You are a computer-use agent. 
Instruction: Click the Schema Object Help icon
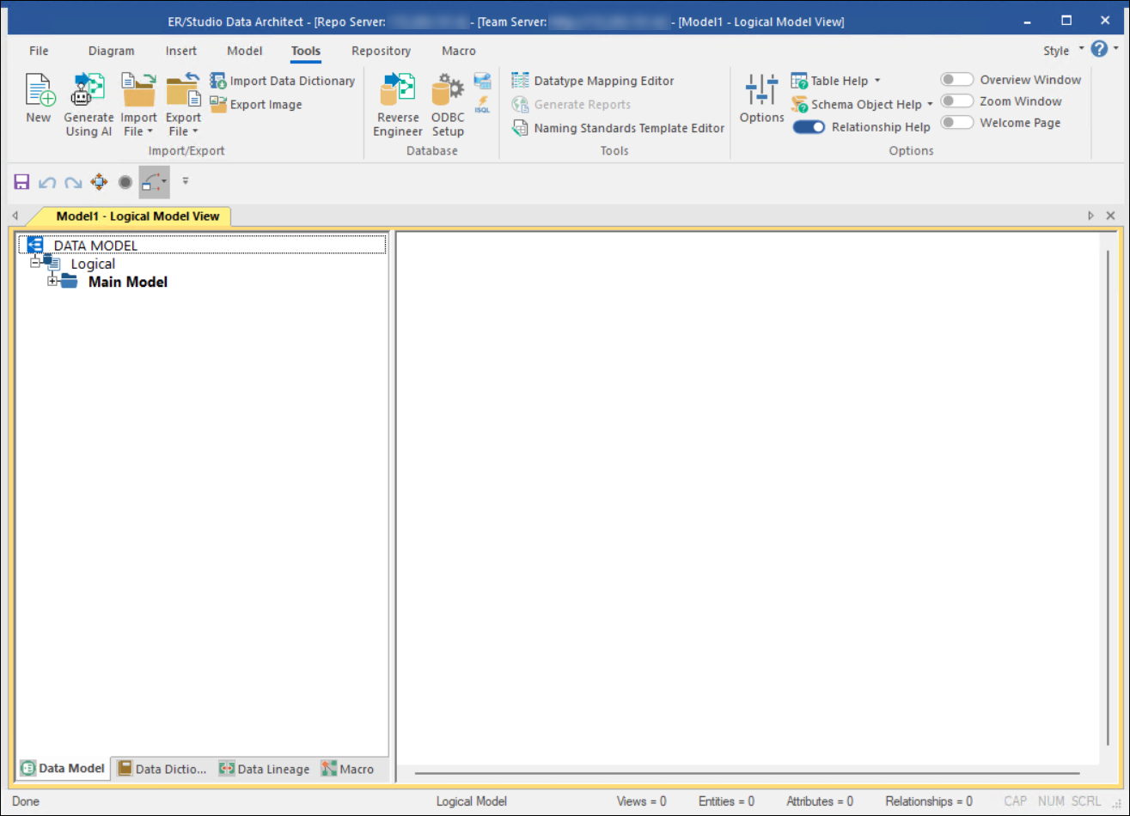[799, 105]
